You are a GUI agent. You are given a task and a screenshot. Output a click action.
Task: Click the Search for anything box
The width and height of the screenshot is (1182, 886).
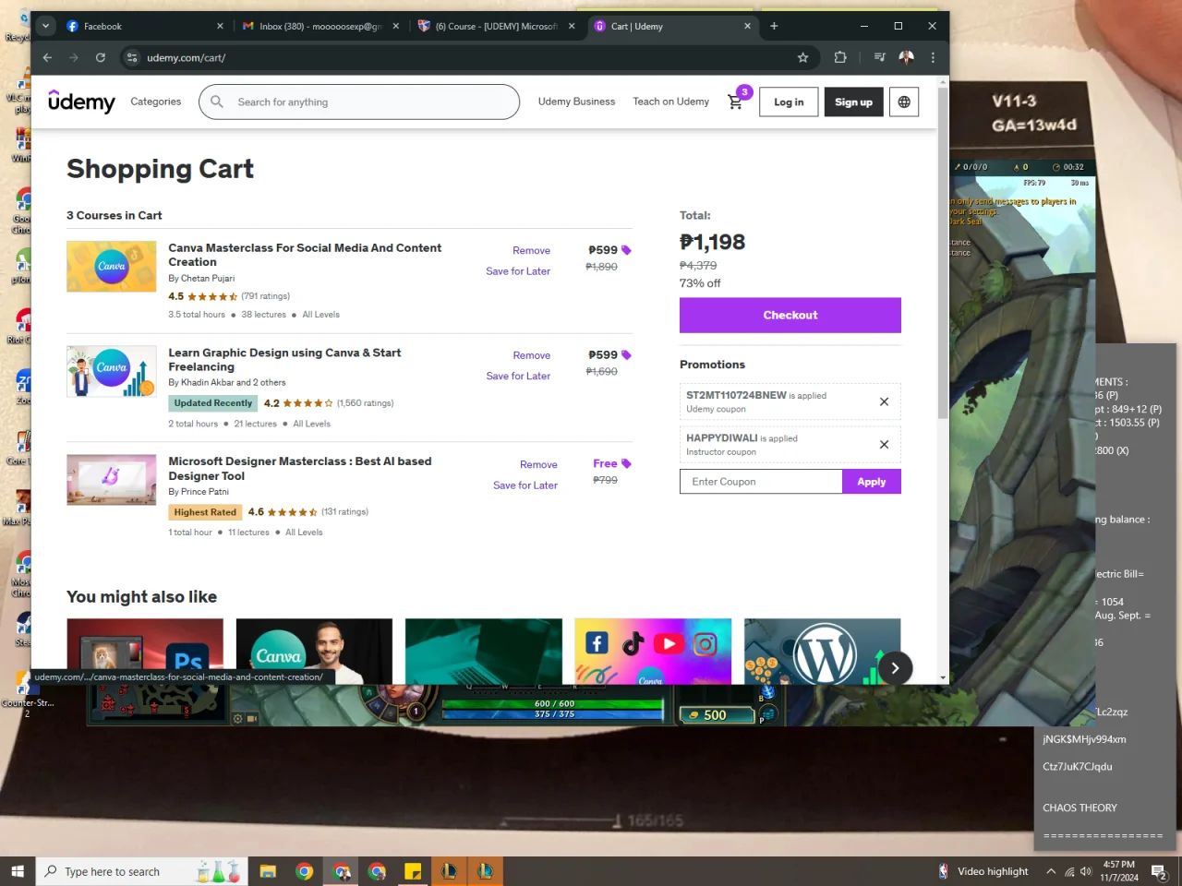[359, 102]
